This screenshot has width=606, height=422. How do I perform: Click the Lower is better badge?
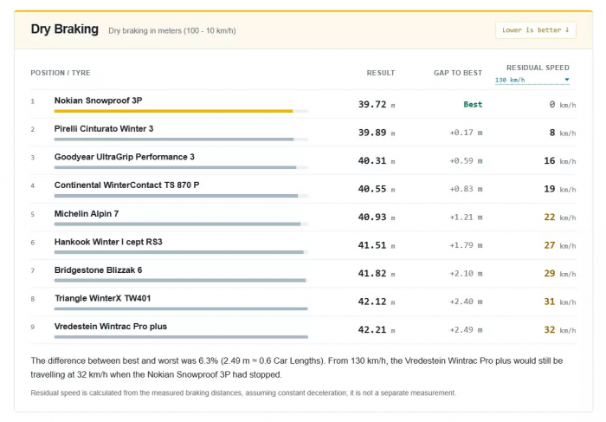point(536,30)
